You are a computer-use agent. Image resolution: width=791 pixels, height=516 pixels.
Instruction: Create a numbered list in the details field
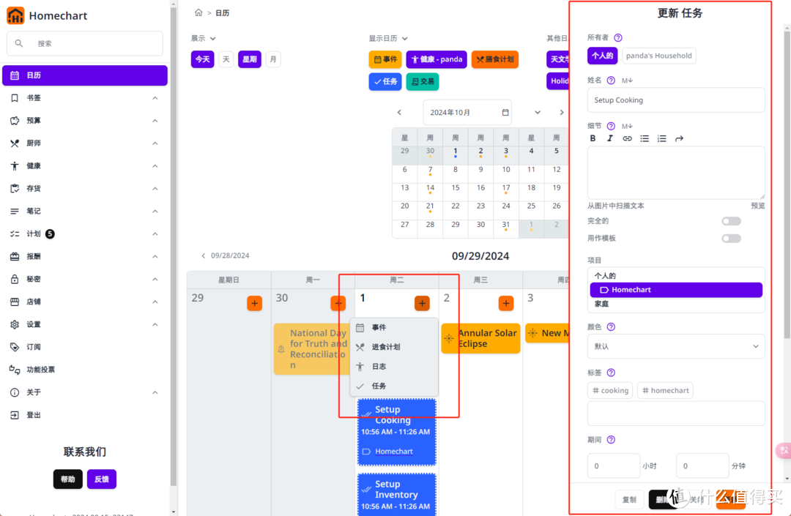(661, 138)
